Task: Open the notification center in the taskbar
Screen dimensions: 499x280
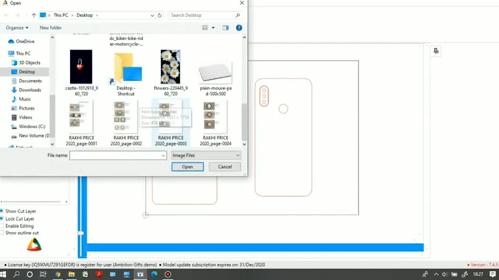Action: click(493, 274)
